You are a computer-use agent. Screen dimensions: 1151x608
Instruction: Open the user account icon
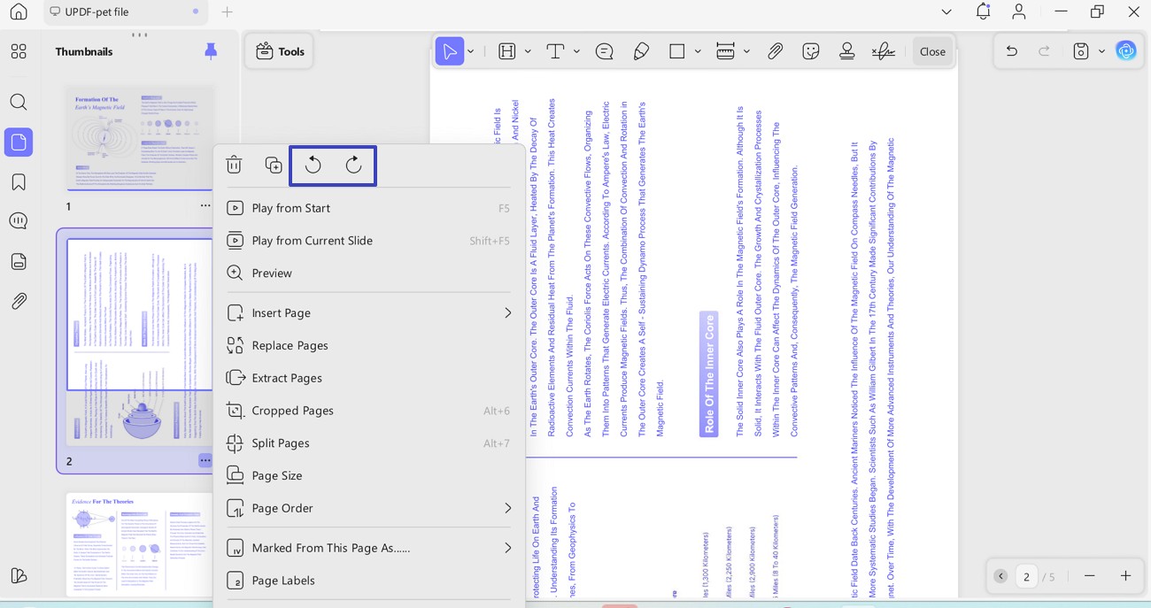pos(1019,12)
